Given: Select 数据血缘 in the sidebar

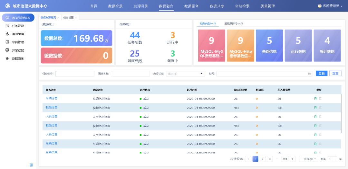Looking at the screenshot, I should pyautogui.click(x=18, y=58).
